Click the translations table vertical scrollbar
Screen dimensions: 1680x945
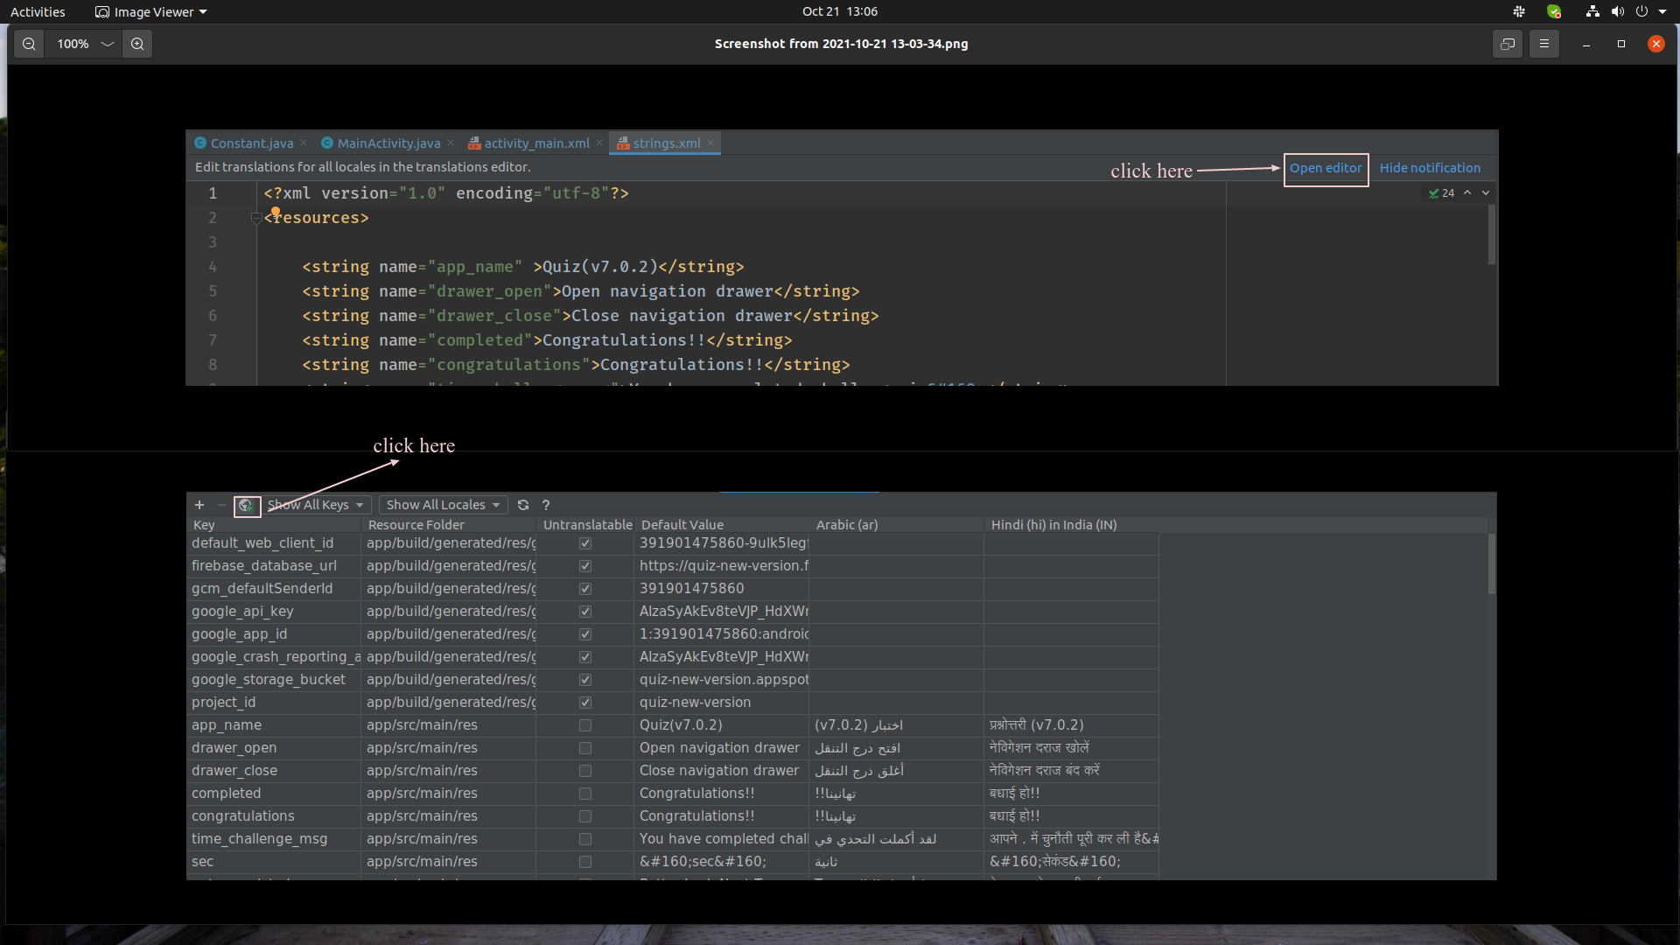pos(1492,564)
